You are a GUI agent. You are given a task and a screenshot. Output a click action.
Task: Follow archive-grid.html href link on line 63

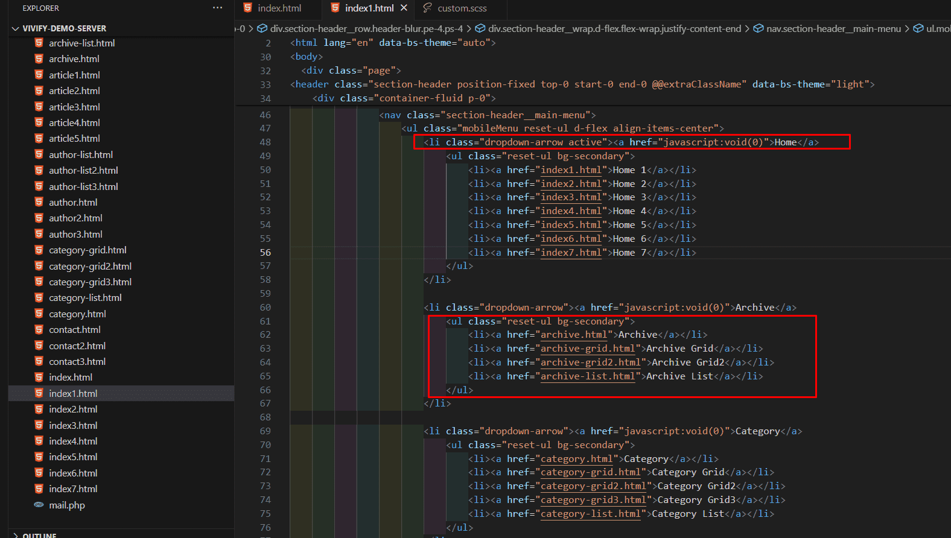tap(588, 349)
